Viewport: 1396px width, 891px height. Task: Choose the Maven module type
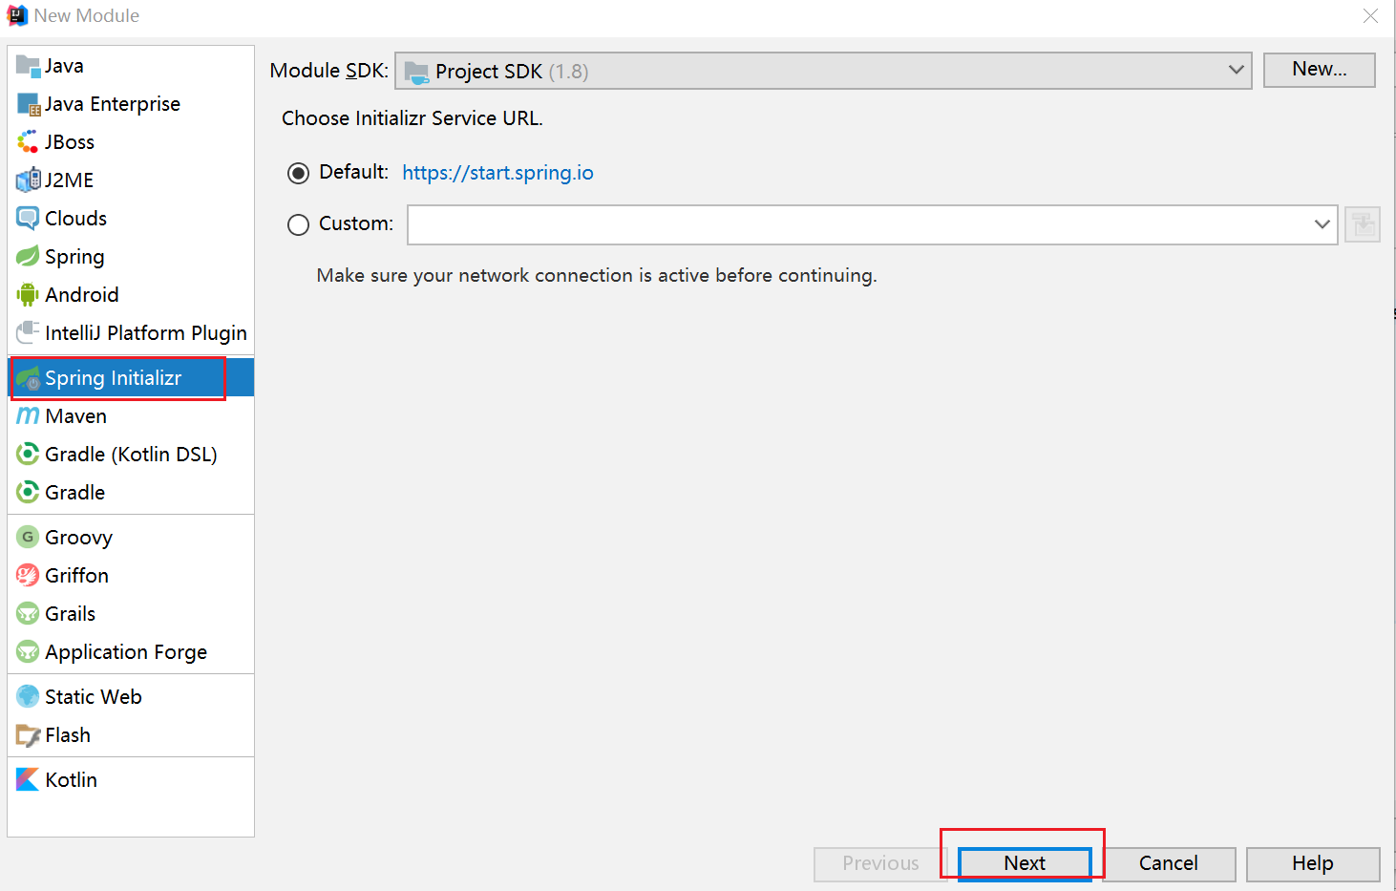[75, 415]
